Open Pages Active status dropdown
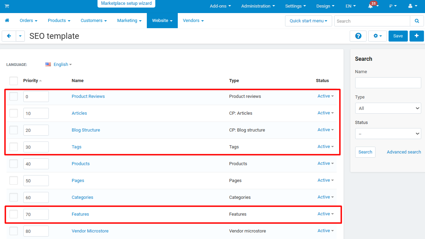The image size is (425, 239). pos(326,180)
